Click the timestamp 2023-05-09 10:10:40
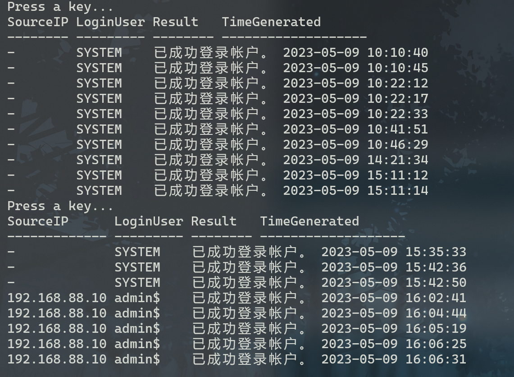The height and width of the screenshot is (377, 514). coord(355,53)
